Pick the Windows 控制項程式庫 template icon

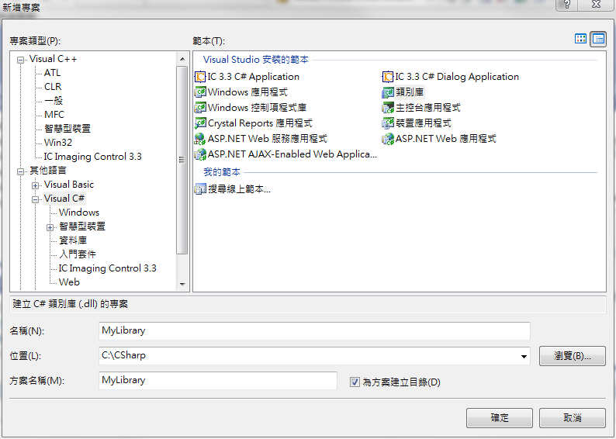(x=200, y=108)
